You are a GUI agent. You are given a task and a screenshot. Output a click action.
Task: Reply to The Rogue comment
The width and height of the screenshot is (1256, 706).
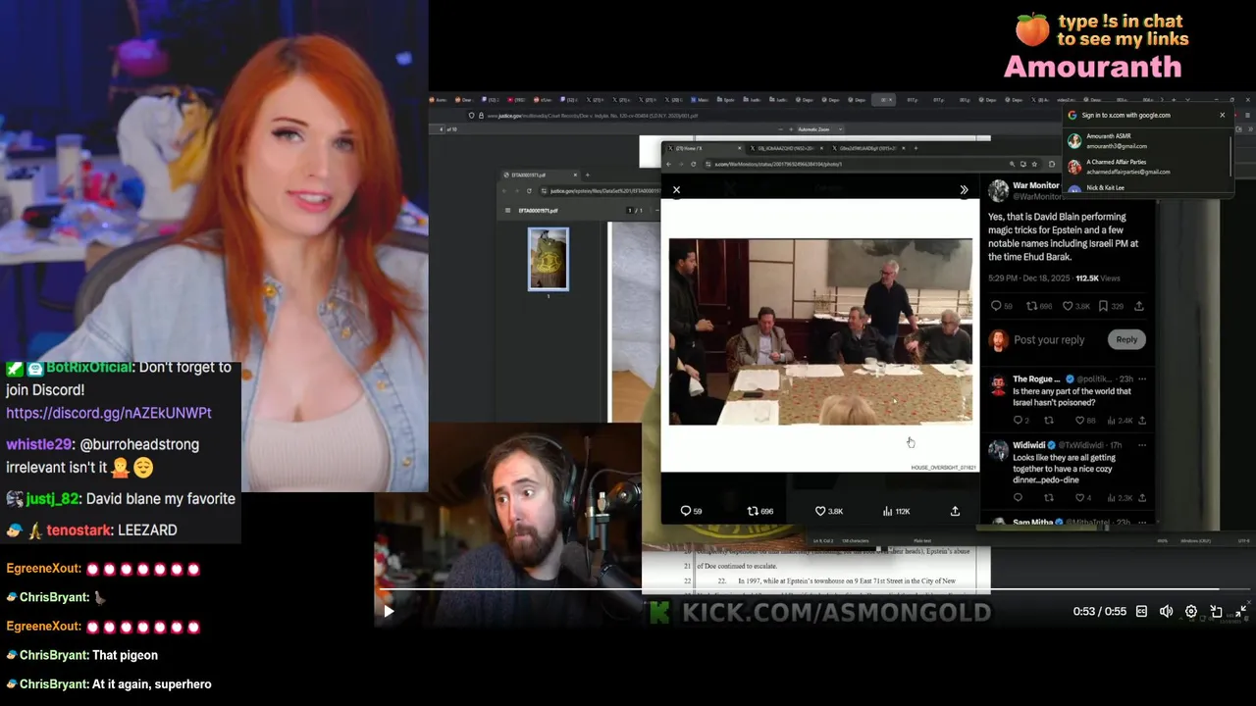[x=1021, y=421]
